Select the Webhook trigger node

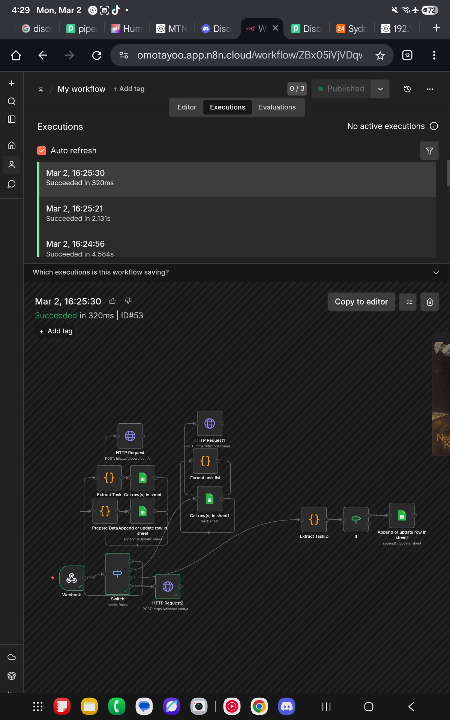(72, 578)
